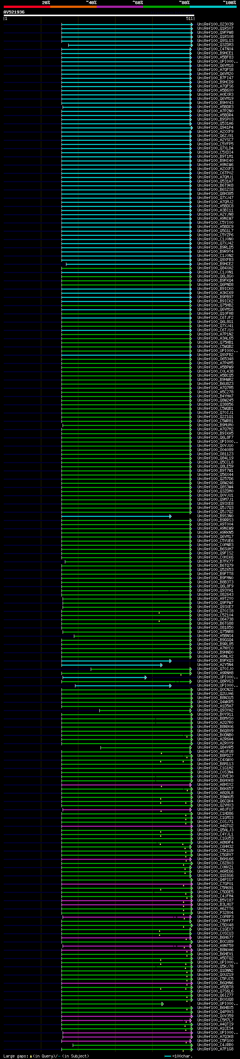Open hit UniRef100_Q7S6L6
This screenshot has width=240, height=1059.
click(215, 991)
